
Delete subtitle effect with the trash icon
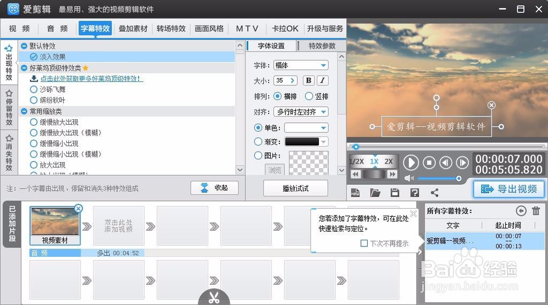[536, 211]
